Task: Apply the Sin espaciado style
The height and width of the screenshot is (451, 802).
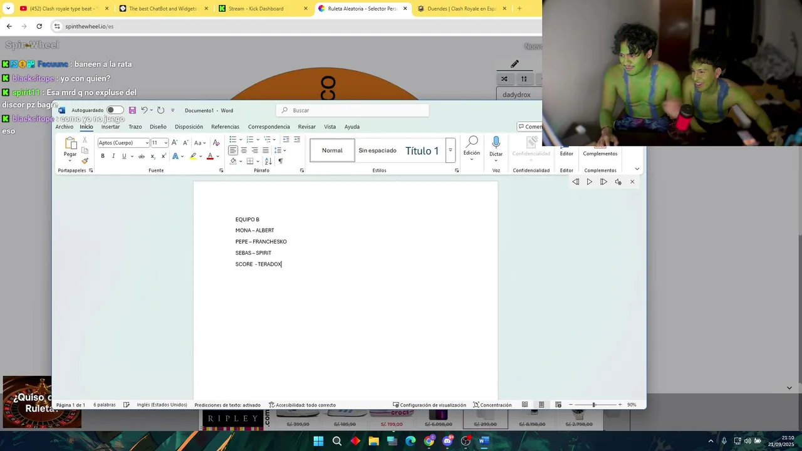Action: coord(377,150)
